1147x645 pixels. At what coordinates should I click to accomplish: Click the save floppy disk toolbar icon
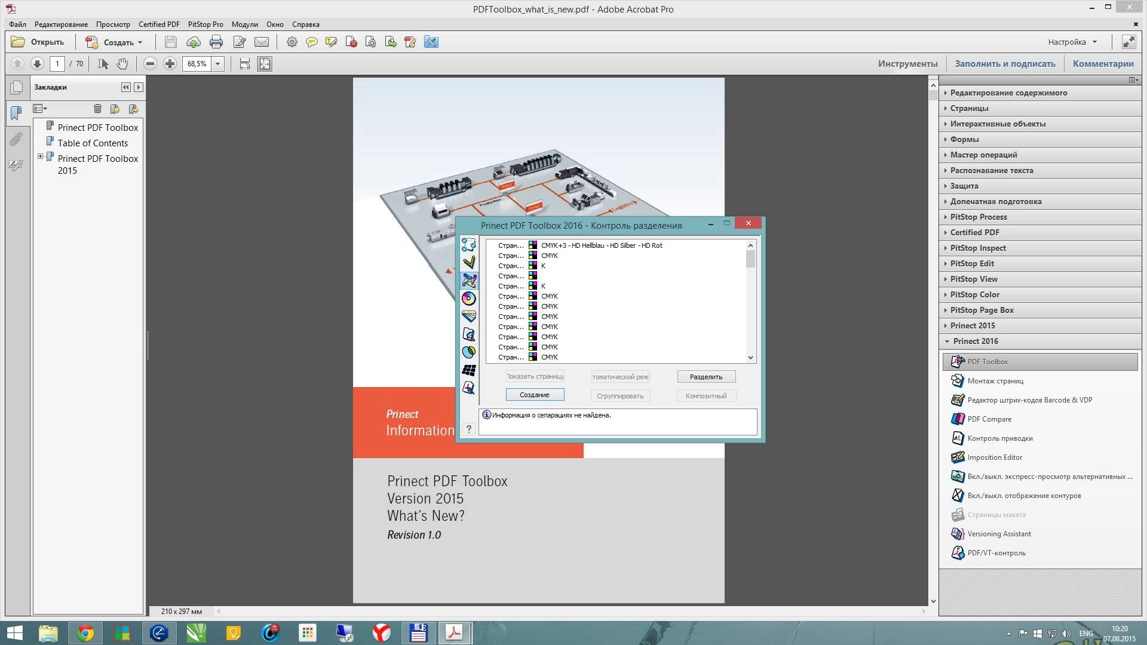171,42
